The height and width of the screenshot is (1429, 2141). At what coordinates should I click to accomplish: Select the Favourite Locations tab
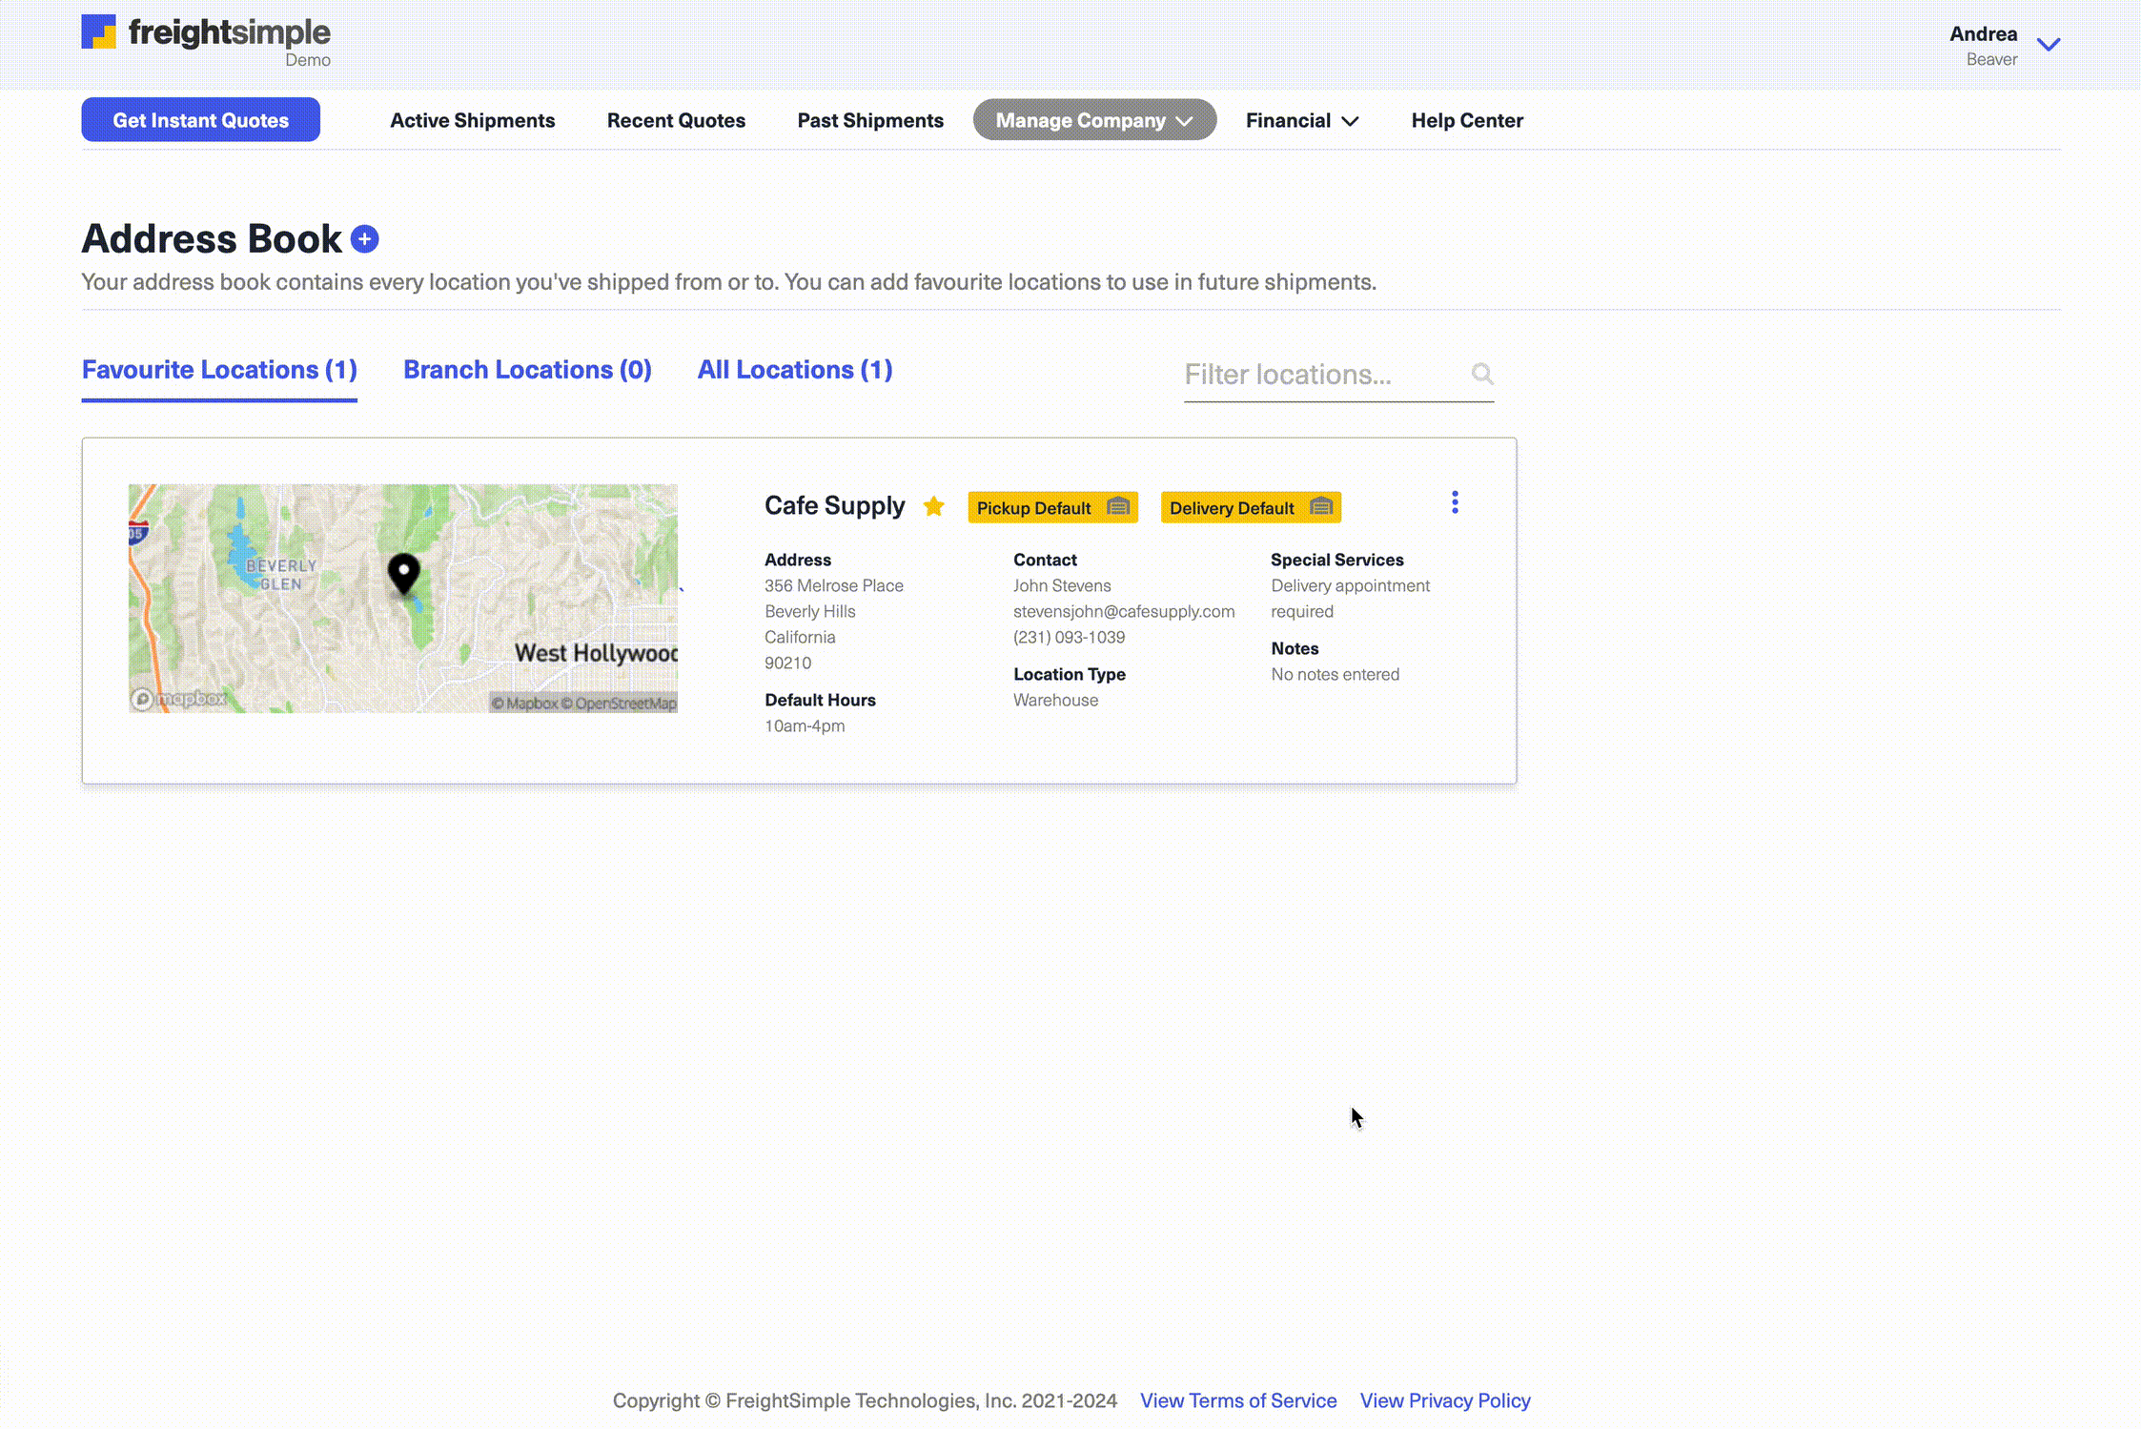click(219, 370)
